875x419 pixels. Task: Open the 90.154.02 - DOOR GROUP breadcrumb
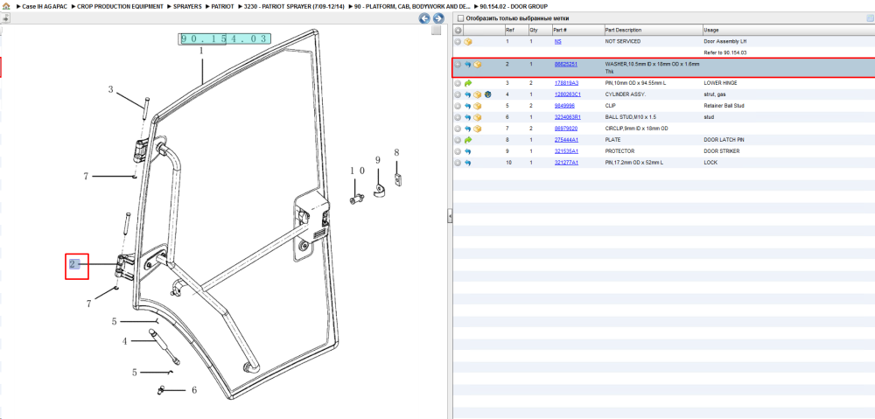[514, 7]
